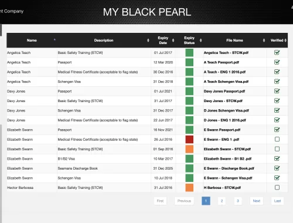Open A Teach Schengen Visa.pdf file
The width and height of the screenshot is (293, 223).
(226, 82)
